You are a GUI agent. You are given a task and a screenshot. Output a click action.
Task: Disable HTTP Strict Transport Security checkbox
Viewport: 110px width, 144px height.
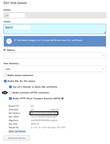[x=10, y=98]
